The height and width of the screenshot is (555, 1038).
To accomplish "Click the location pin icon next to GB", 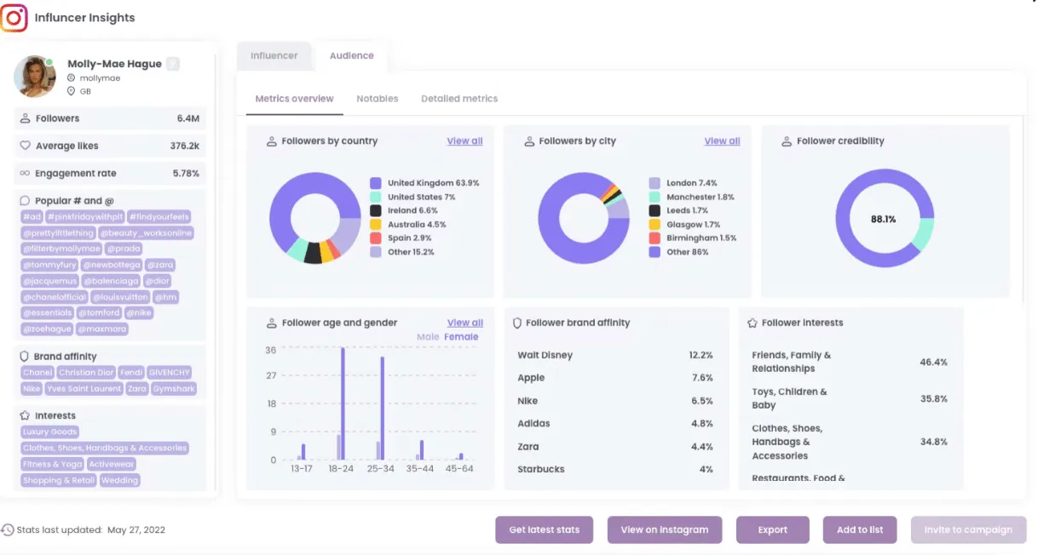I will coord(72,91).
